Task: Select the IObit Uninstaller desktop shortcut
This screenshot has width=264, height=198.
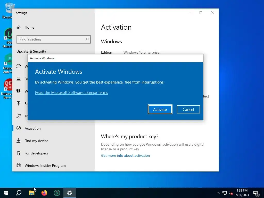Action: click(7, 38)
